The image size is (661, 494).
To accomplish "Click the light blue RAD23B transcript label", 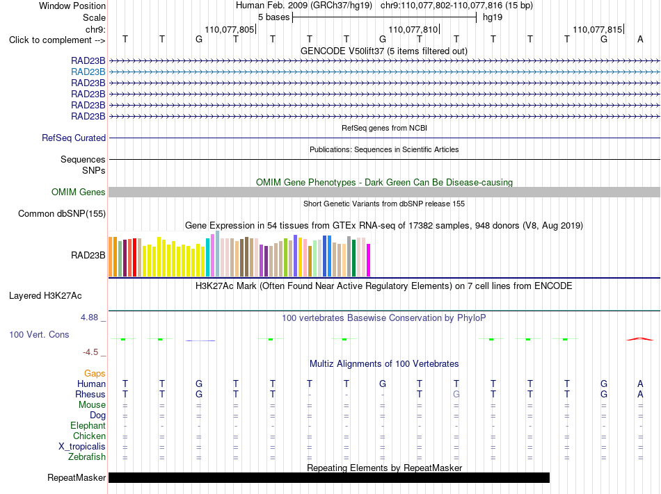I will (88, 72).
